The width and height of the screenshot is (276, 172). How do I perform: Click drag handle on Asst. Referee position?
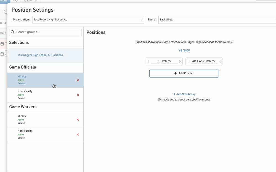(x=188, y=62)
